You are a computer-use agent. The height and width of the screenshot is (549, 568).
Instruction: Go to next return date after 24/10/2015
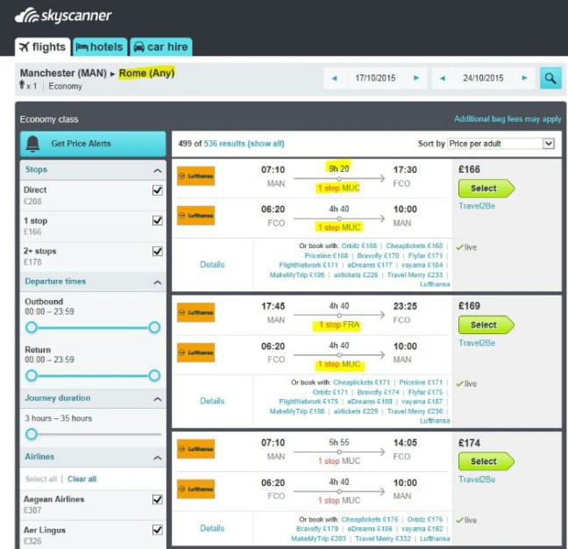524,78
